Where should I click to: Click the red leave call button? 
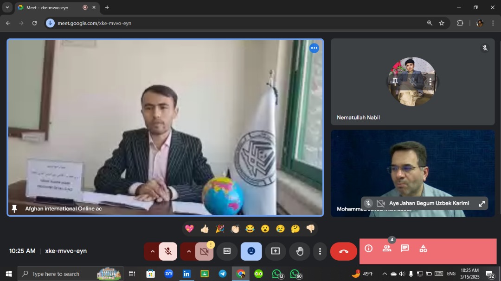pos(344,251)
